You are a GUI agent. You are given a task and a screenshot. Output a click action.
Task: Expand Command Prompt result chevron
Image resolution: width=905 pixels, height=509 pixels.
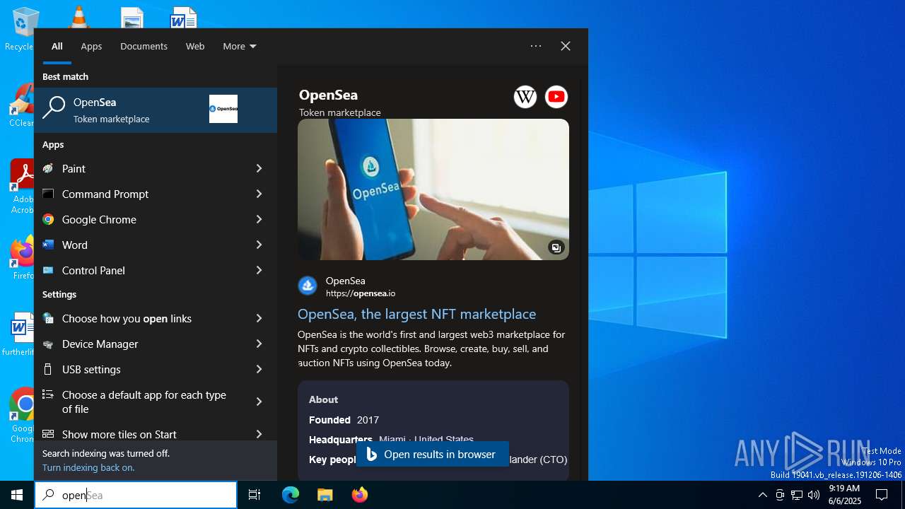(x=259, y=194)
